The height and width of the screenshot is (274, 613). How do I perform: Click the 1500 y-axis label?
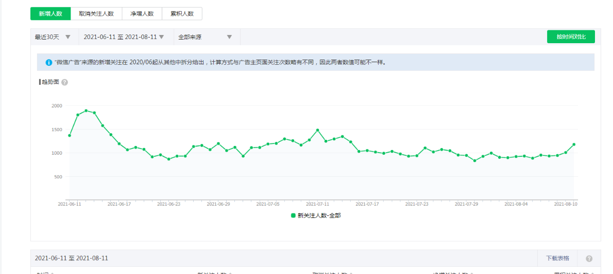(x=57, y=130)
